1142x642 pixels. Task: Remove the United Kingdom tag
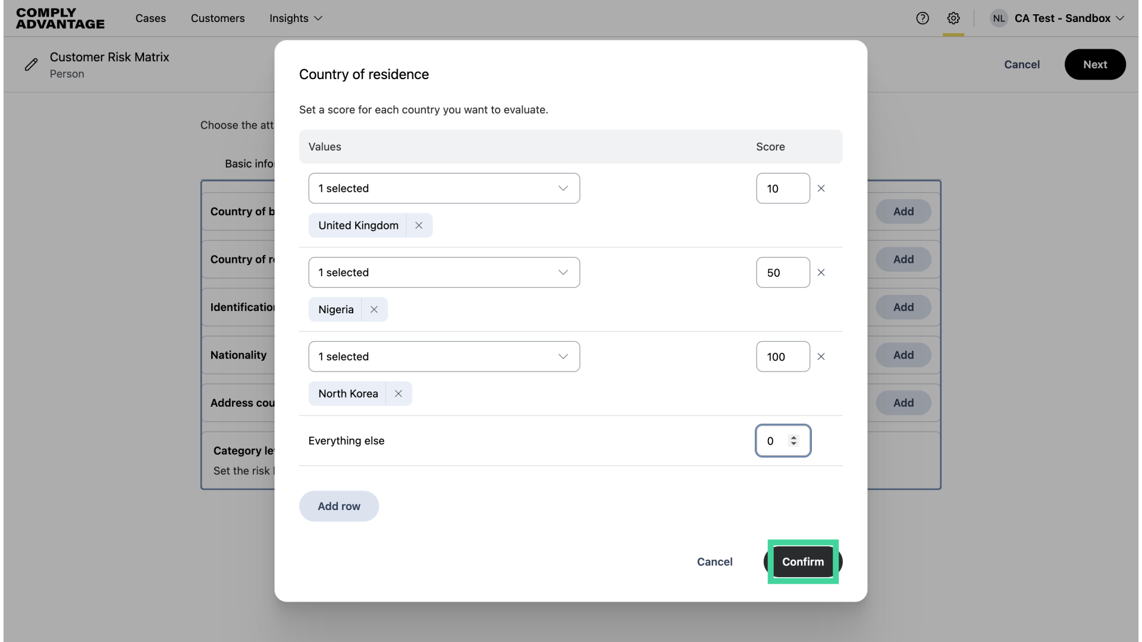pos(418,225)
